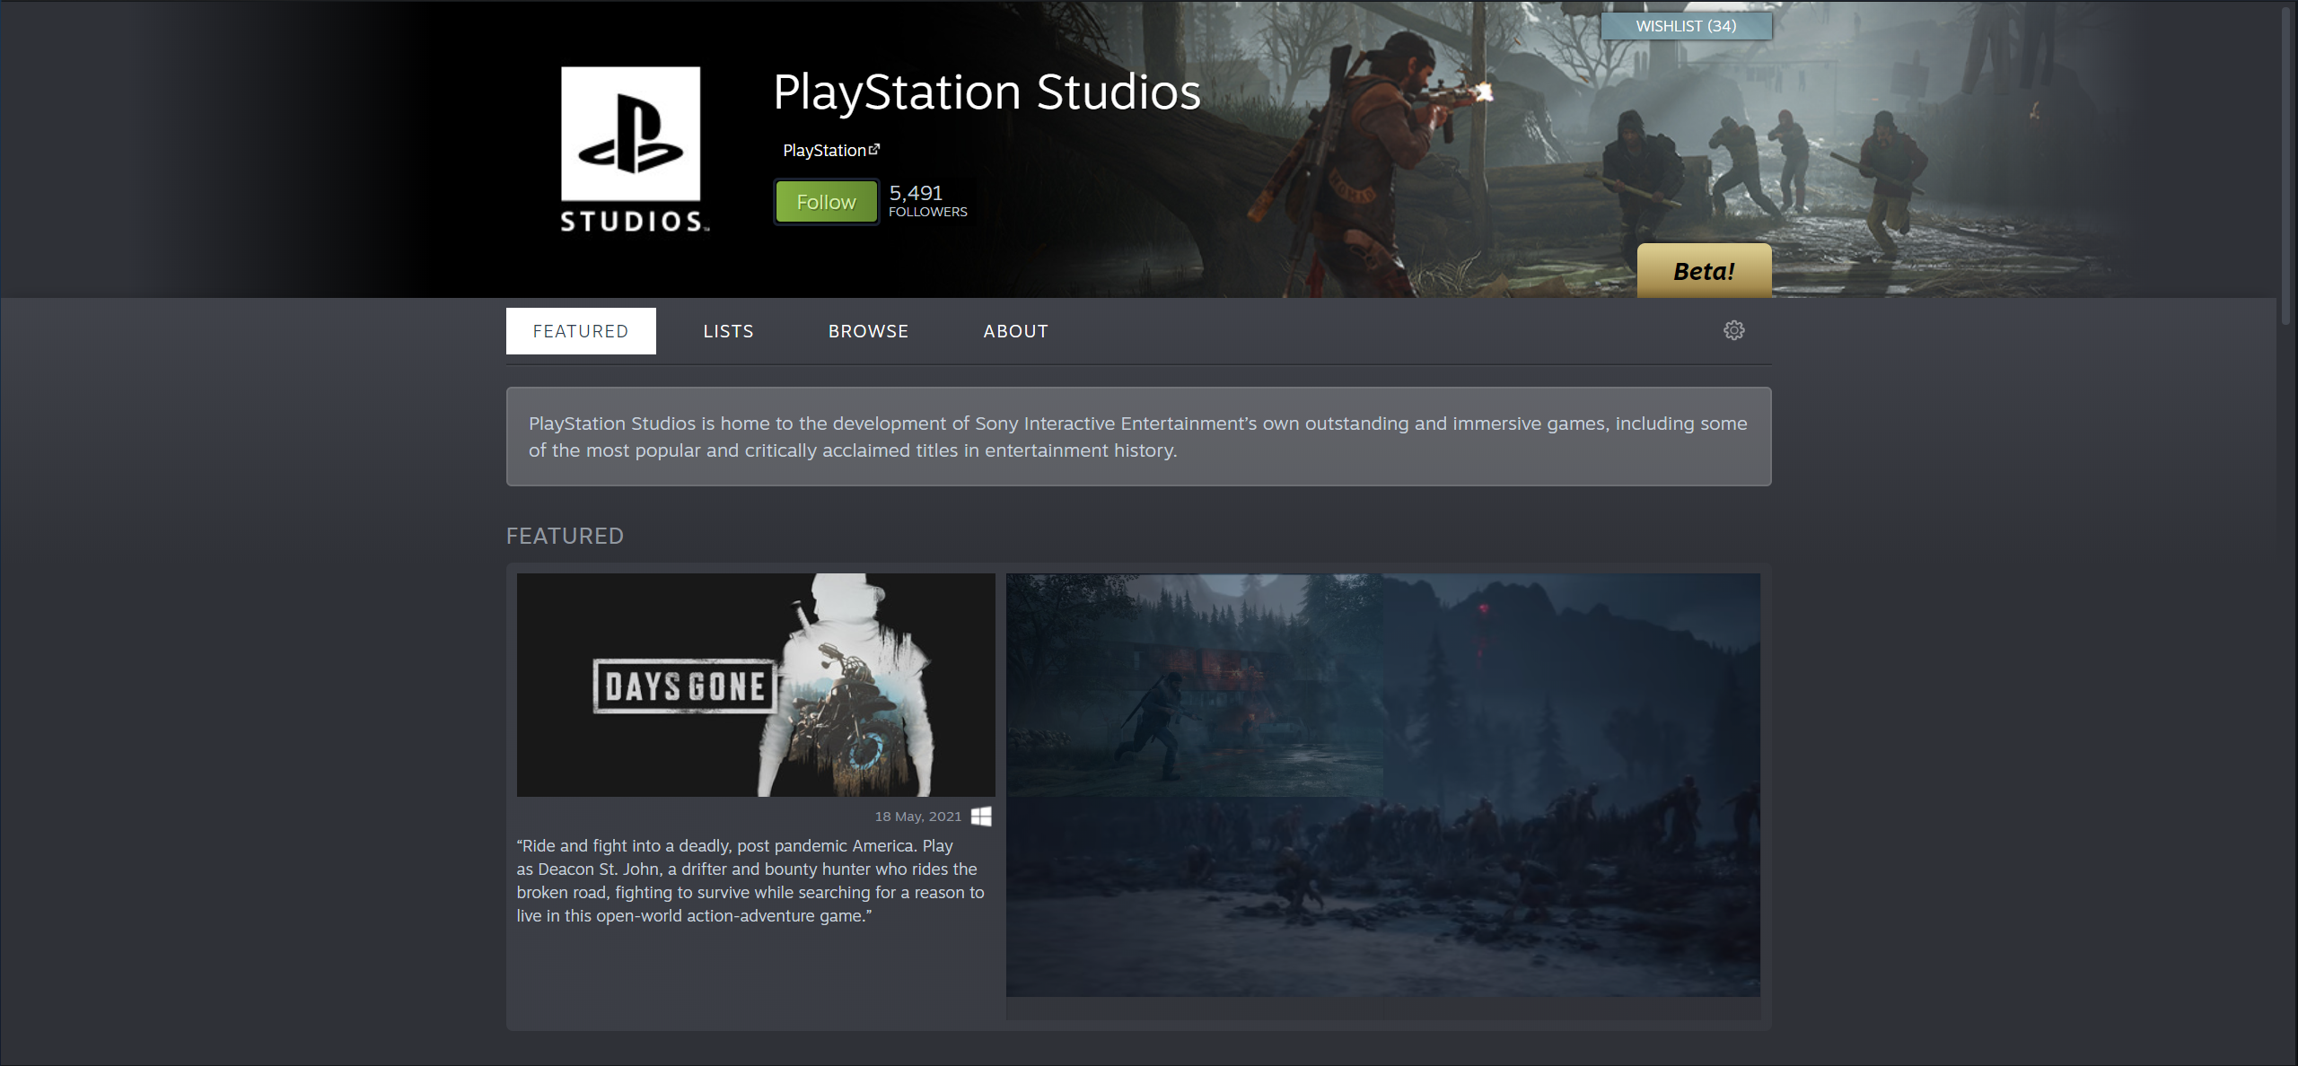Click the Days Gone capsule image
This screenshot has height=1066, width=2298.
[756, 685]
